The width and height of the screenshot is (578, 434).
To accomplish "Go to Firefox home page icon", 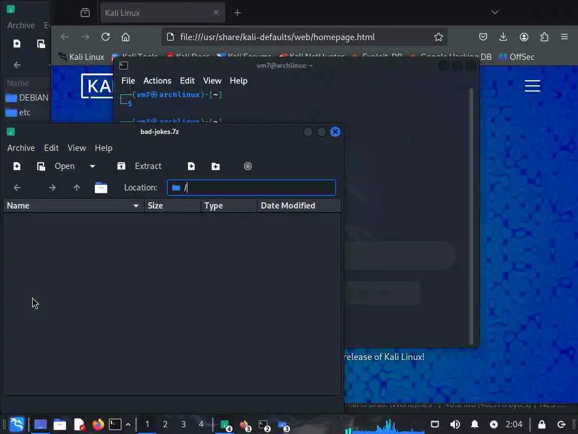I will 126,37.
